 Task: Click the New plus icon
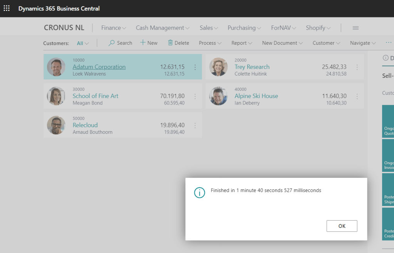(x=143, y=43)
